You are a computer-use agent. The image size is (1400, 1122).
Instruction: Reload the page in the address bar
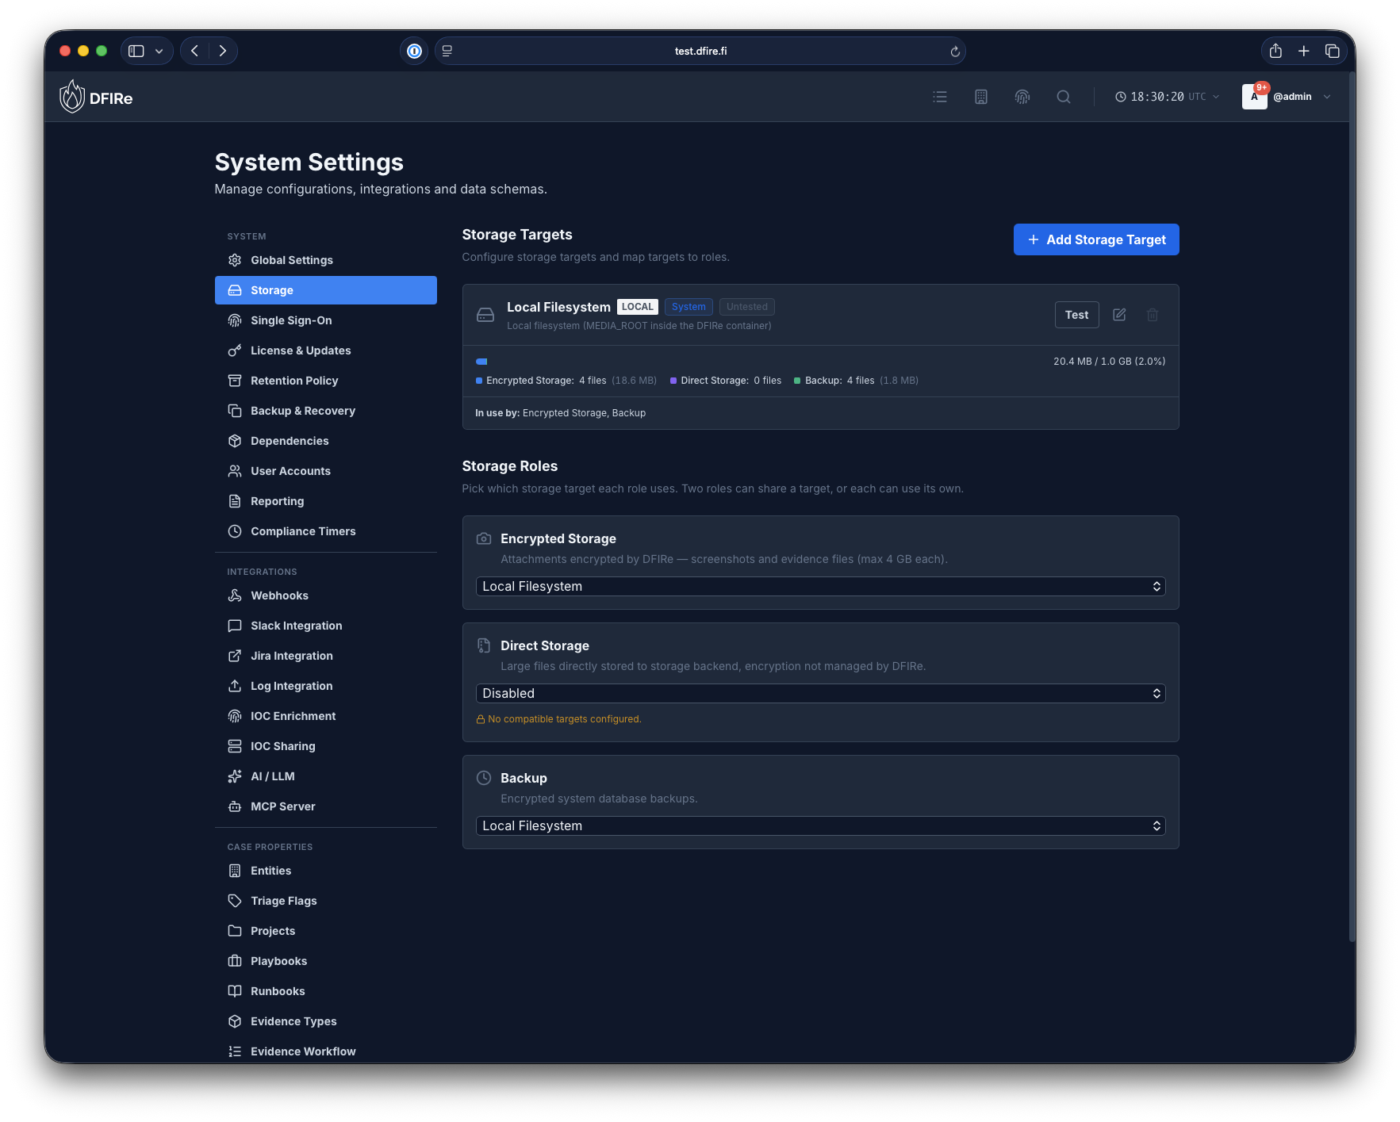pyautogui.click(x=955, y=52)
